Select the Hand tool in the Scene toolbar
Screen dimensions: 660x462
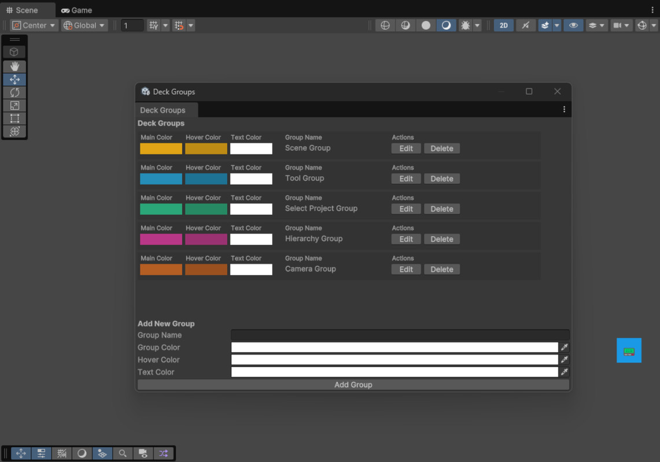coord(14,66)
